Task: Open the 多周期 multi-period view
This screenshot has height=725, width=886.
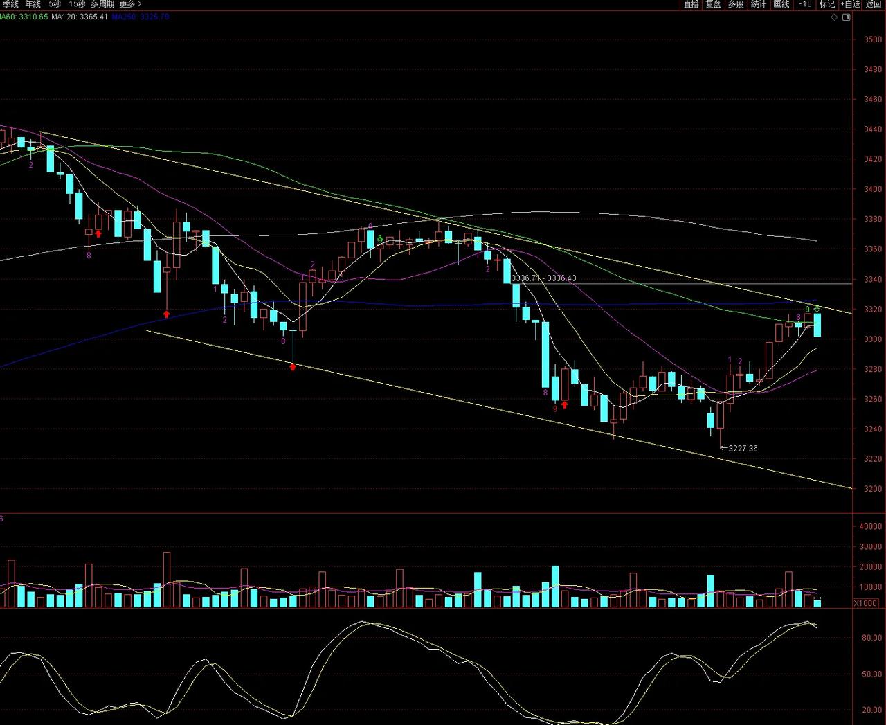Action: click(102, 4)
